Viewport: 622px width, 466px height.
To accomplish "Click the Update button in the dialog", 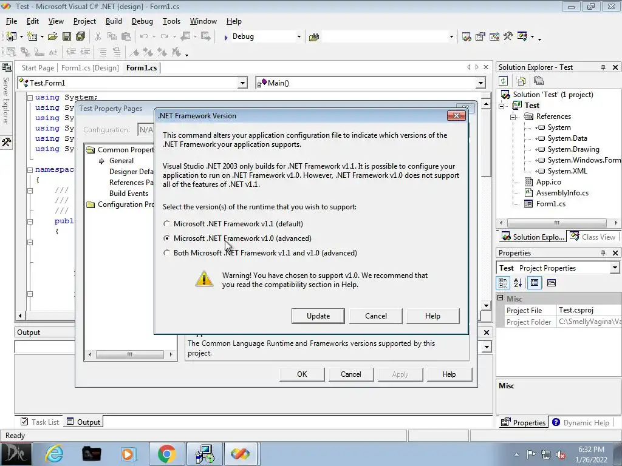I will click(318, 316).
